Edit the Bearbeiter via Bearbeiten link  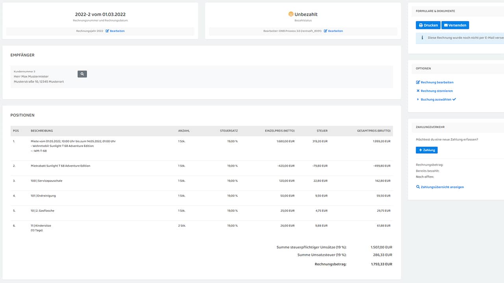[x=333, y=31]
